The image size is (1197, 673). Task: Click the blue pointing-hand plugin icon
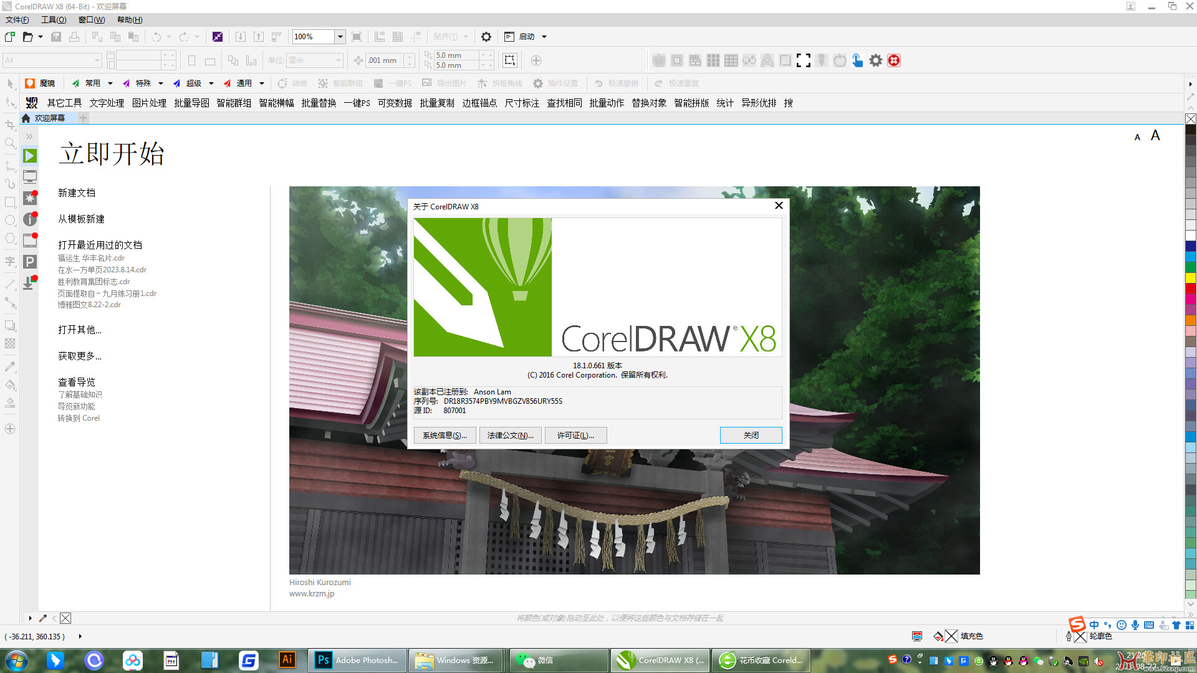click(858, 60)
